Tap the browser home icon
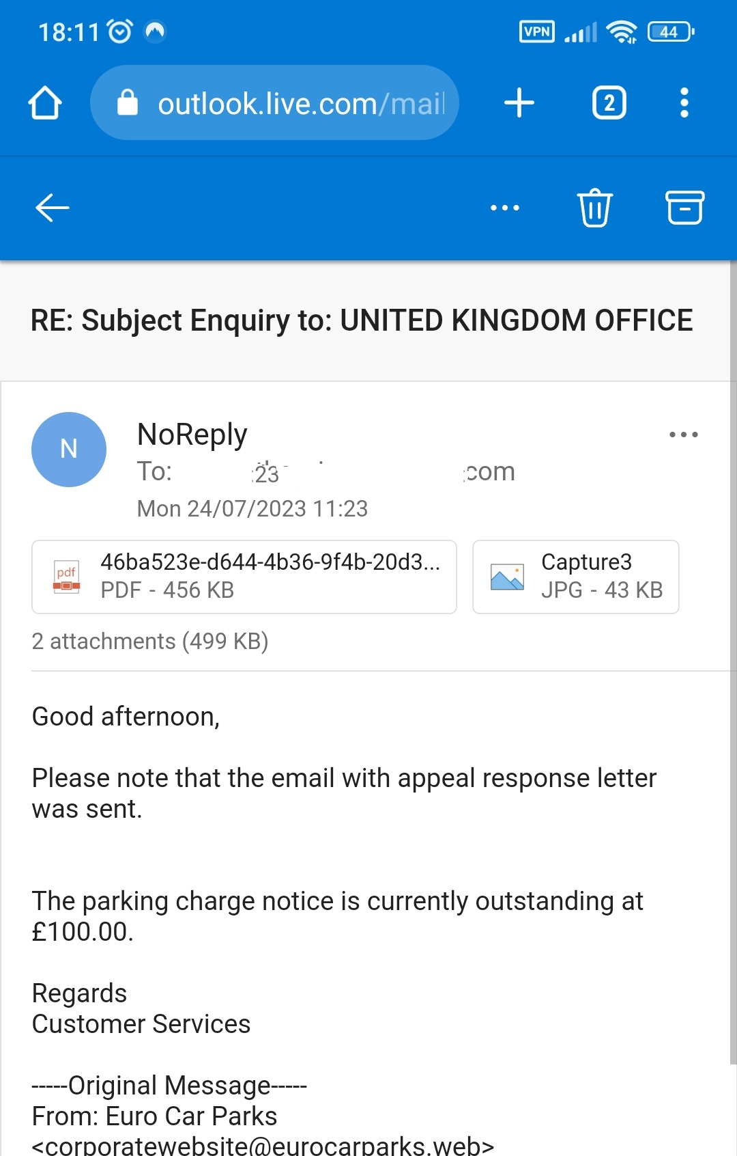Viewport: 737px width, 1156px height. coord(45,103)
